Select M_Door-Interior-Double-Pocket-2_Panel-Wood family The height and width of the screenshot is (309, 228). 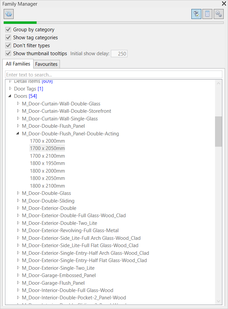(74, 298)
